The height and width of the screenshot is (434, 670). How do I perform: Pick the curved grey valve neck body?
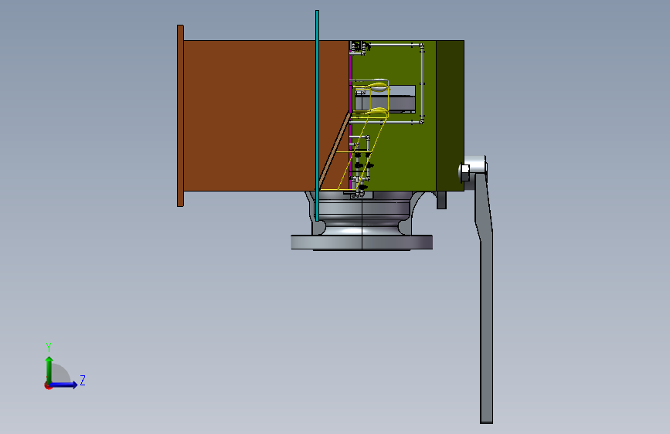tap(362, 212)
